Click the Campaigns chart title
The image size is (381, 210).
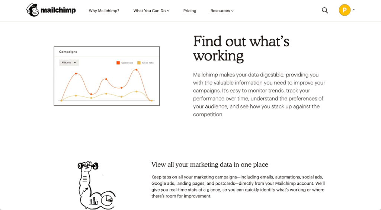click(68, 52)
